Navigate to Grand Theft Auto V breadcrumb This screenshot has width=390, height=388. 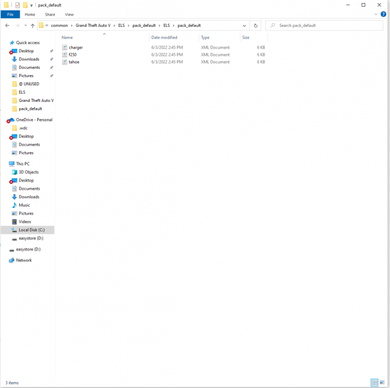[93, 25]
